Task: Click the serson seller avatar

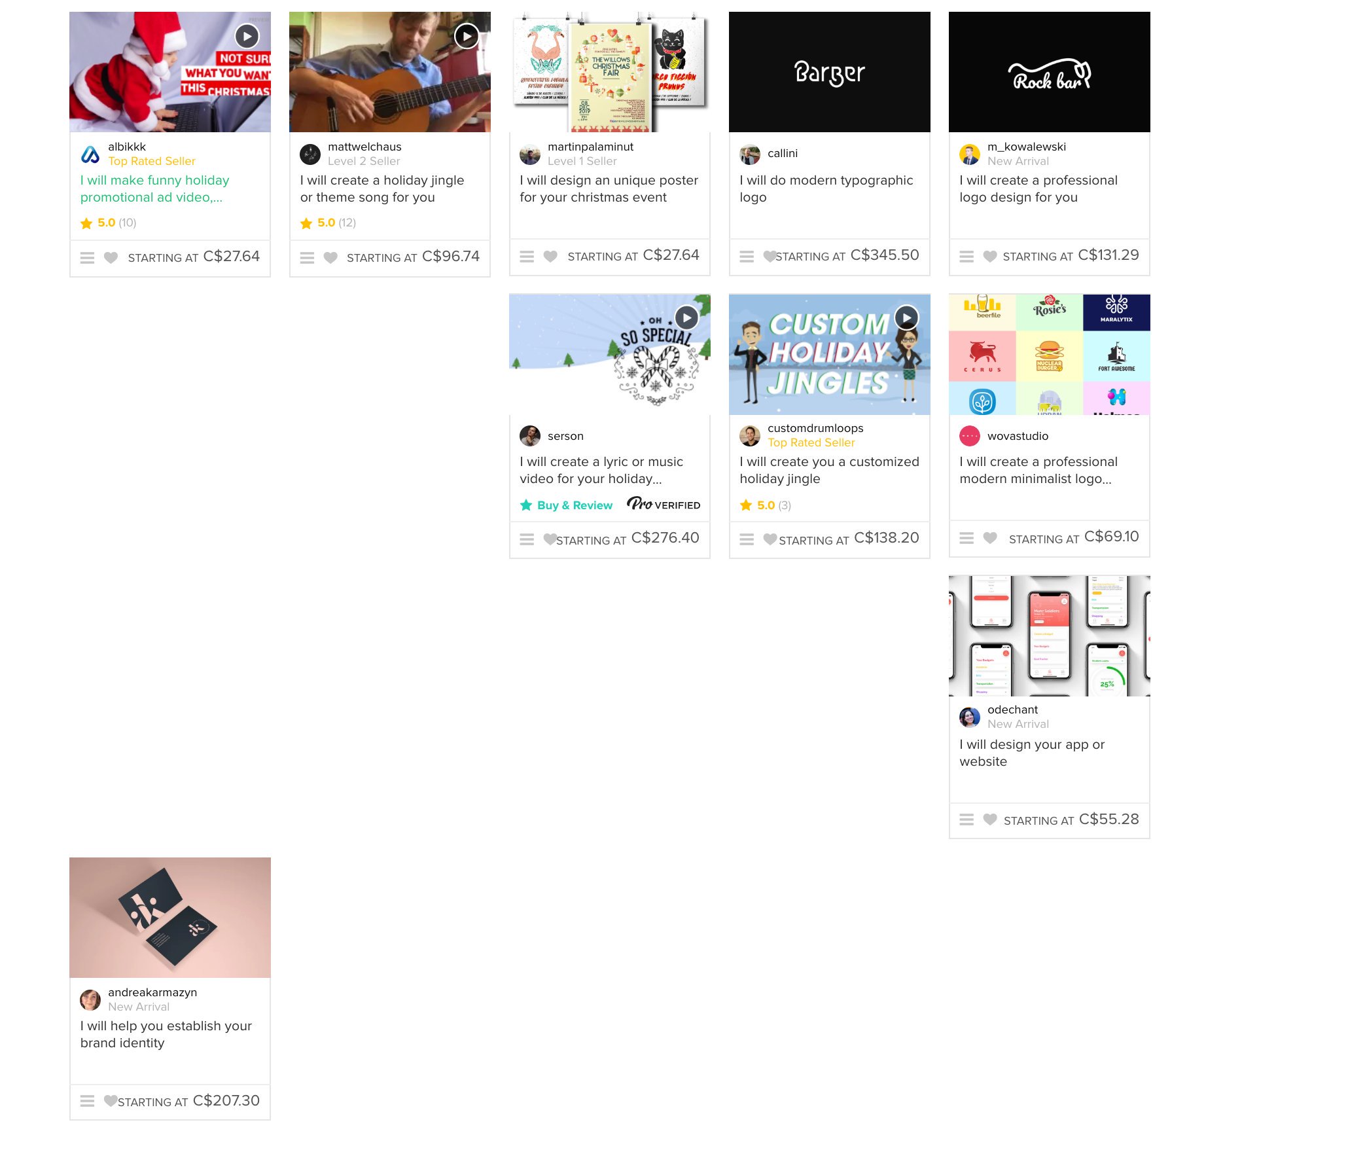Action: point(530,436)
